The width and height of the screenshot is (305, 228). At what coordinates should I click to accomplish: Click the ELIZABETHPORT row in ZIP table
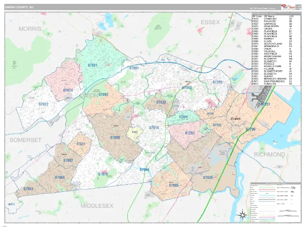(x=273, y=71)
